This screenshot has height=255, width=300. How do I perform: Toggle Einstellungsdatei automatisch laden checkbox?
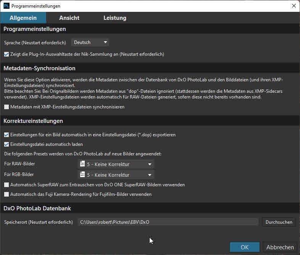[x=6, y=144]
